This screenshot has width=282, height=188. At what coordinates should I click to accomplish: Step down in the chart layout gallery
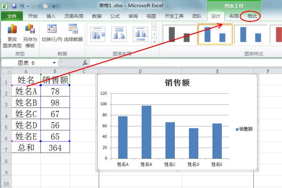[154, 34]
